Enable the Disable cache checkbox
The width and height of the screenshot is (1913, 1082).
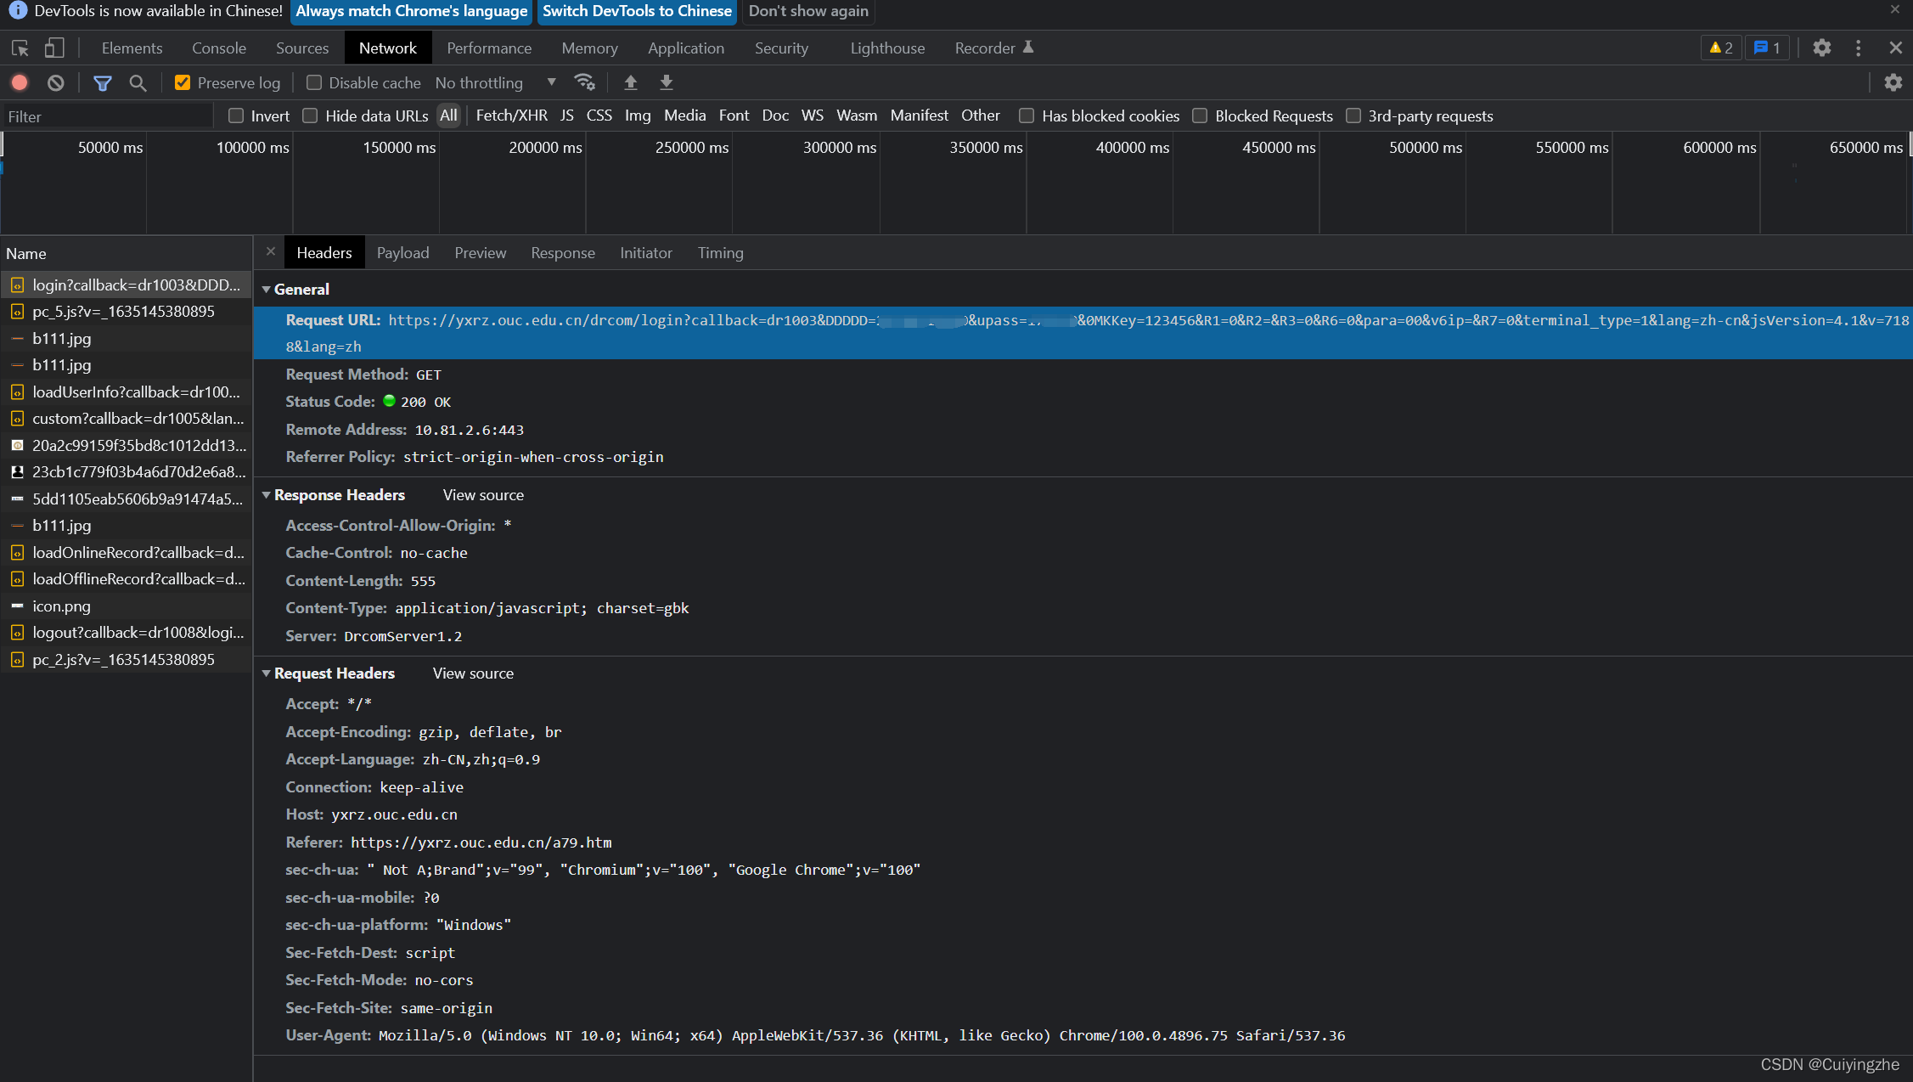point(314,82)
